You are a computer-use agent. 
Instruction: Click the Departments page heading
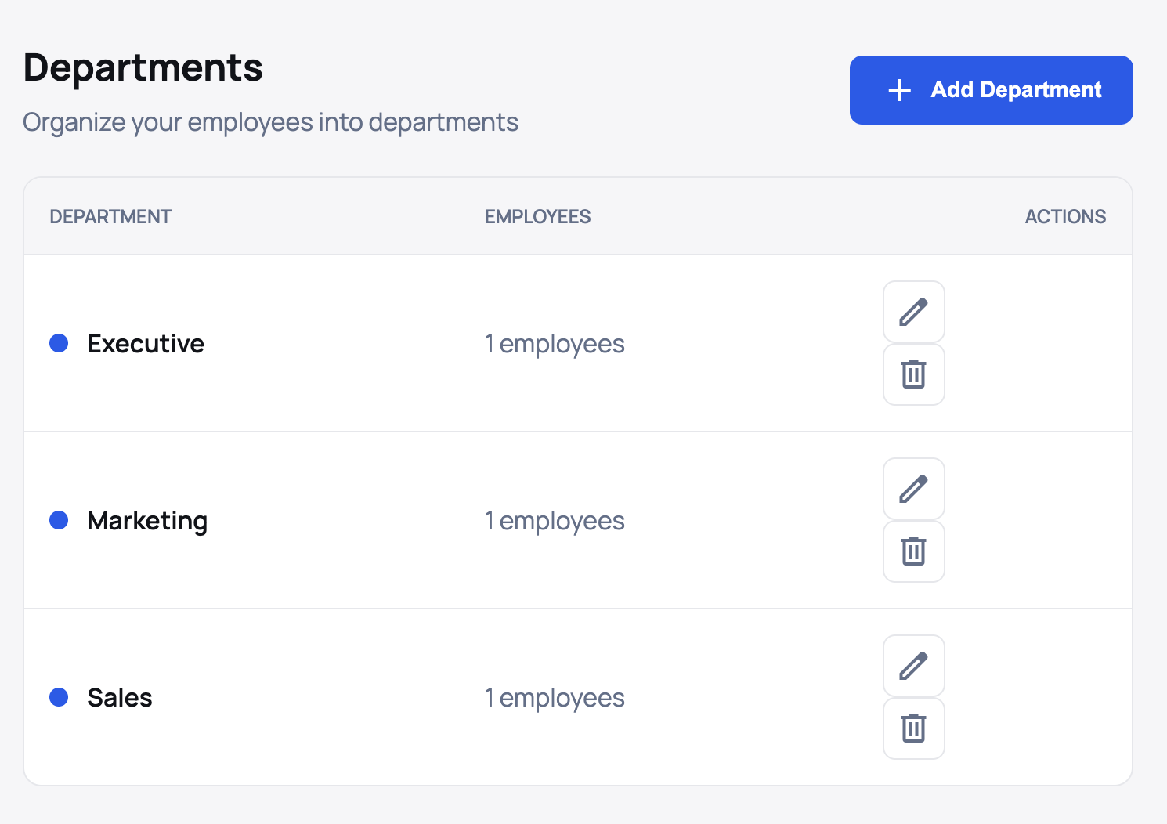[143, 67]
